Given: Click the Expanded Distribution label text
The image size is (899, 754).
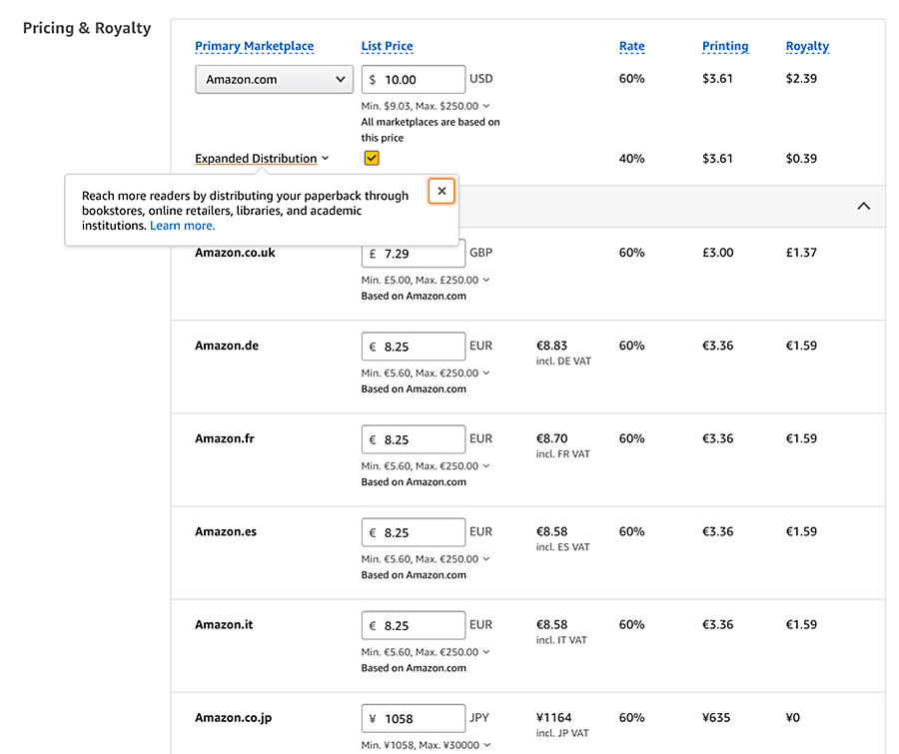Looking at the screenshot, I should tap(256, 158).
